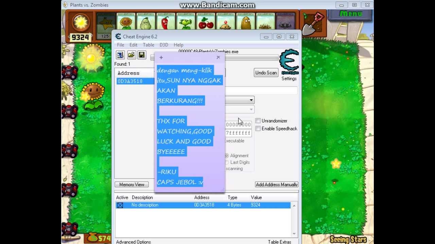Click the 4 Bytes type cell

tap(234, 205)
